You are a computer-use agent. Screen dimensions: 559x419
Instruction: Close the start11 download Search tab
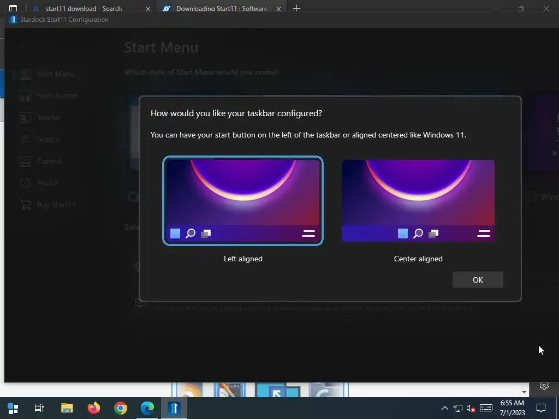(148, 9)
